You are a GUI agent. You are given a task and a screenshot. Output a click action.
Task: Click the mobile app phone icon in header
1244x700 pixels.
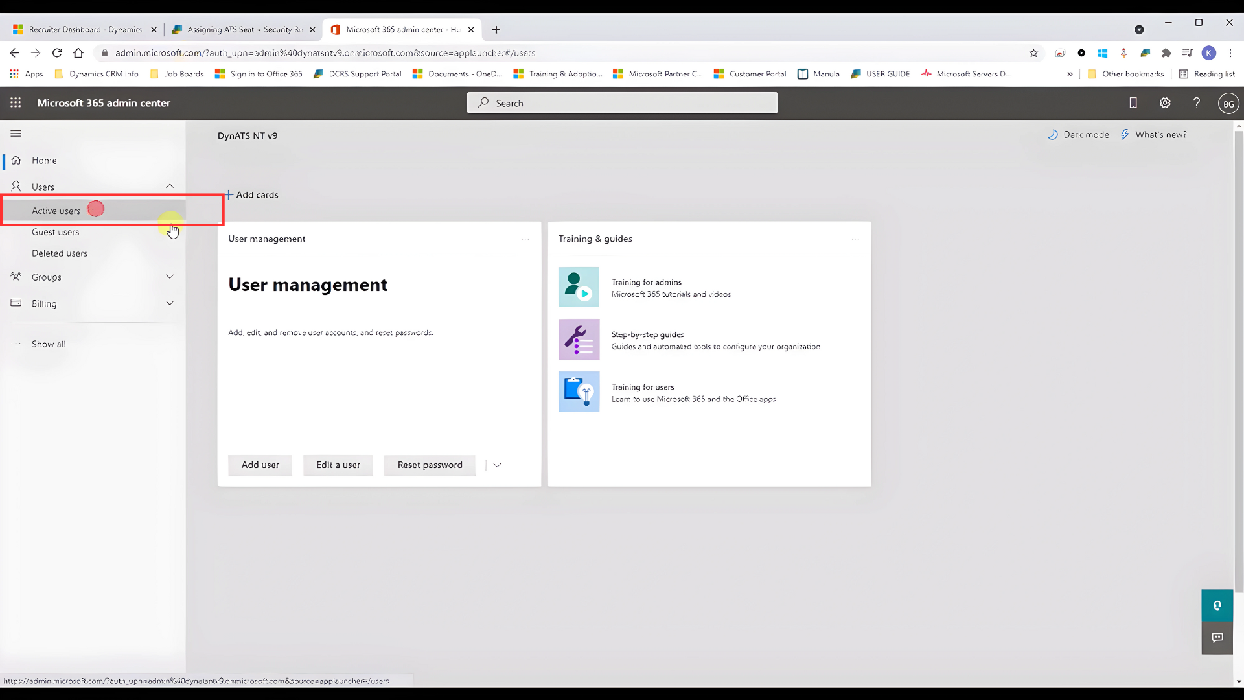(x=1133, y=102)
